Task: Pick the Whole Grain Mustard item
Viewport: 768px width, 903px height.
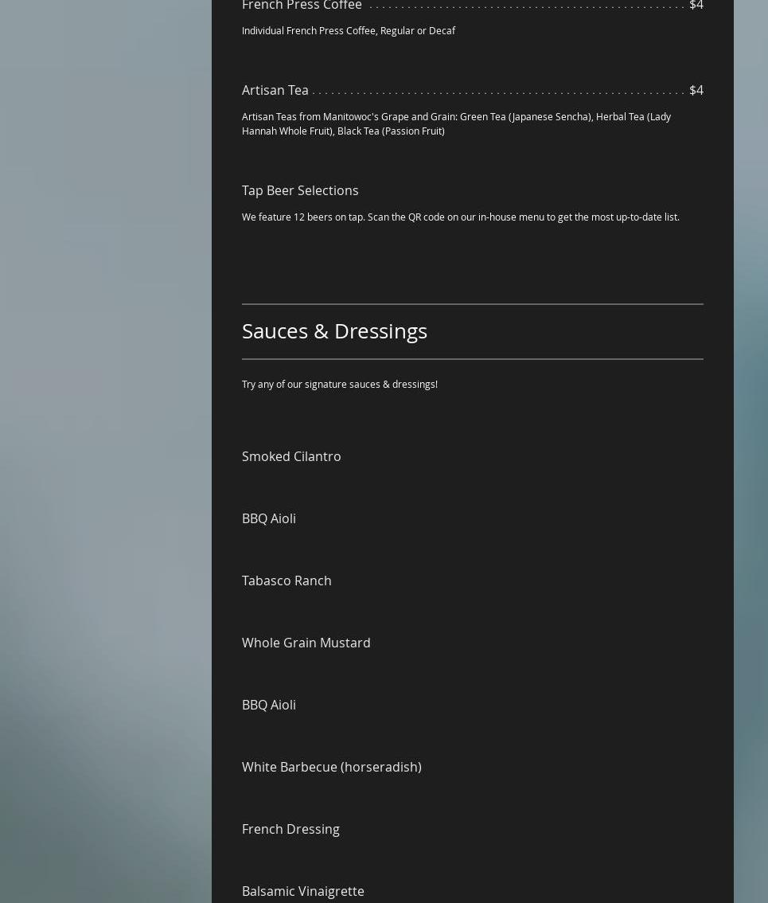Action: (306, 643)
